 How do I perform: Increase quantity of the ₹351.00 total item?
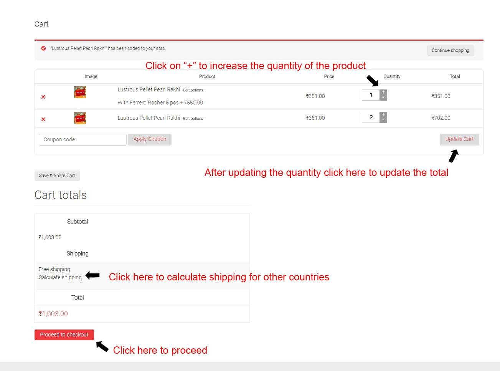pyautogui.click(x=383, y=92)
